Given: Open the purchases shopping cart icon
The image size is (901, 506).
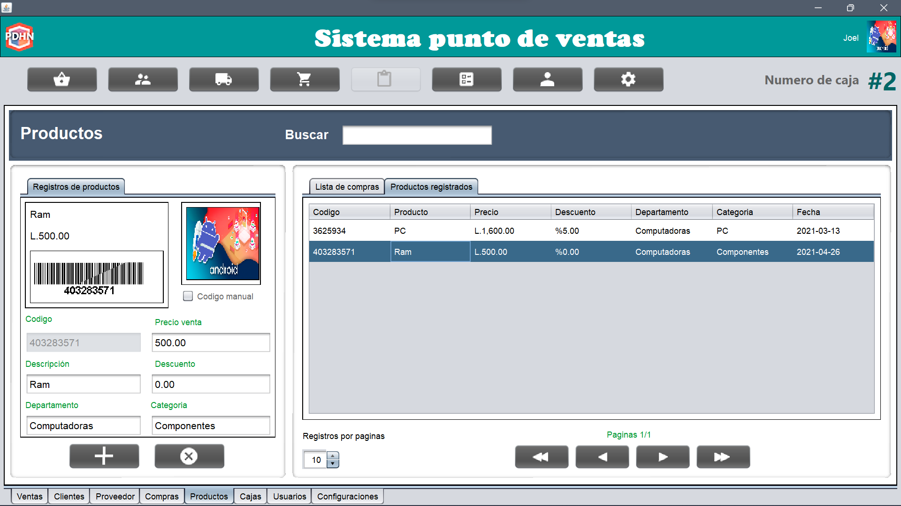Looking at the screenshot, I should 305,79.
